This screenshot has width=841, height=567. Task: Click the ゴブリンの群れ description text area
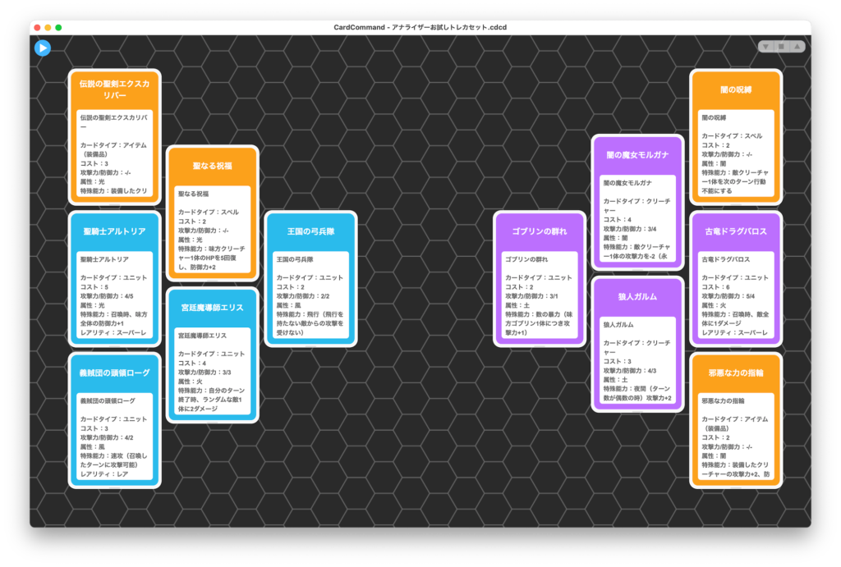coord(540,295)
